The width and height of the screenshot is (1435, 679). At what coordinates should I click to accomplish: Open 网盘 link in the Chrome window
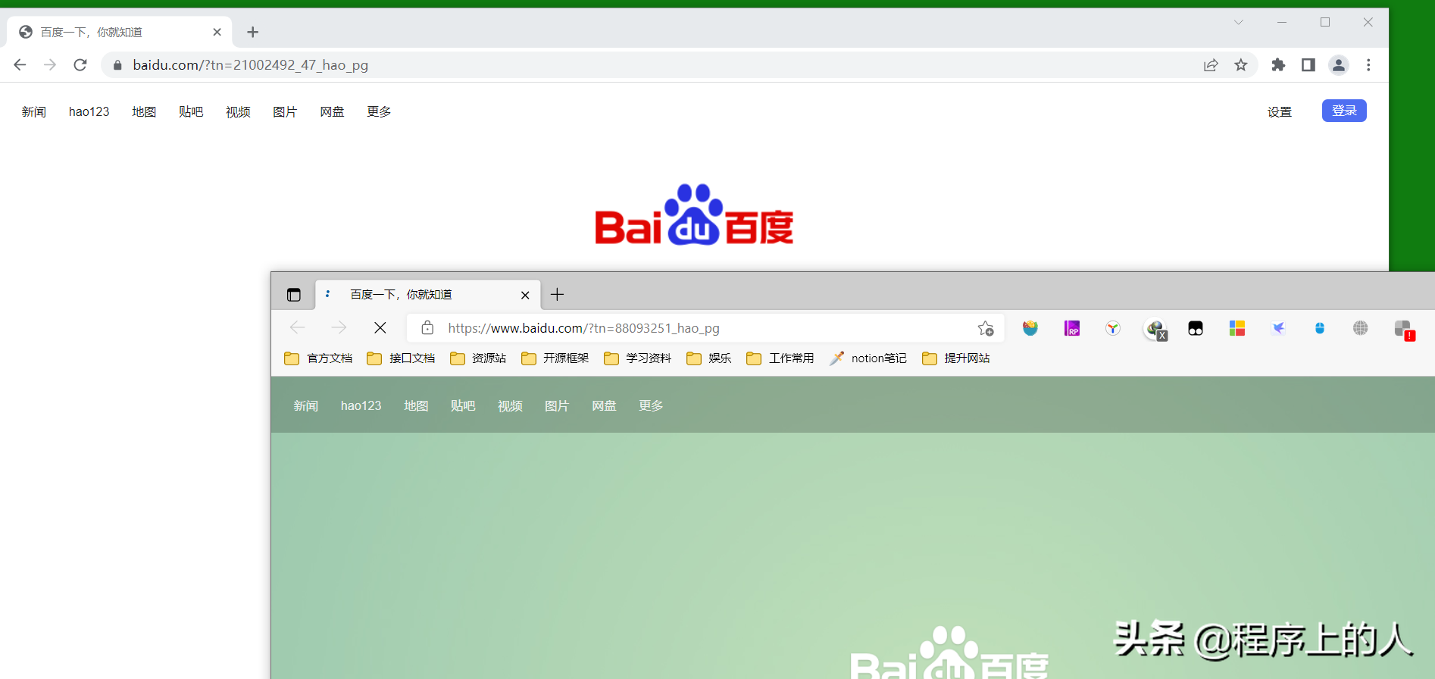pos(332,111)
